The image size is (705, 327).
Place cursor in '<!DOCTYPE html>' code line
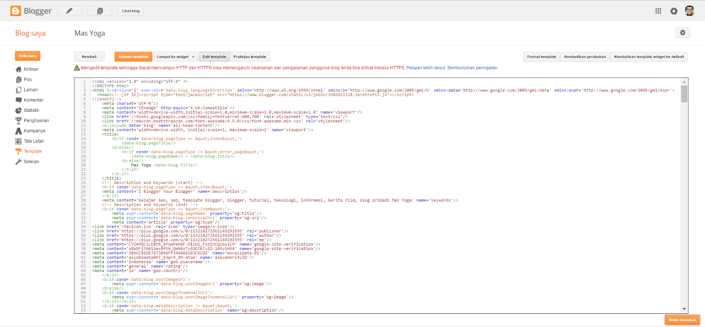[110, 86]
